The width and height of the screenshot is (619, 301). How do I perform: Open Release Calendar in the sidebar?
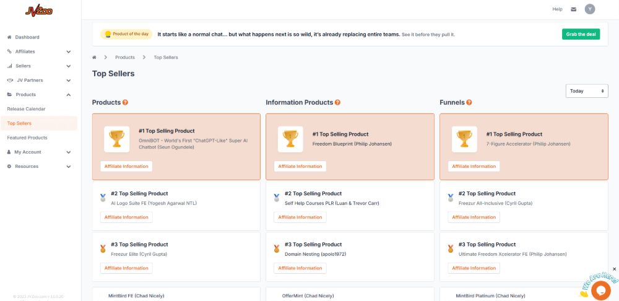point(26,109)
